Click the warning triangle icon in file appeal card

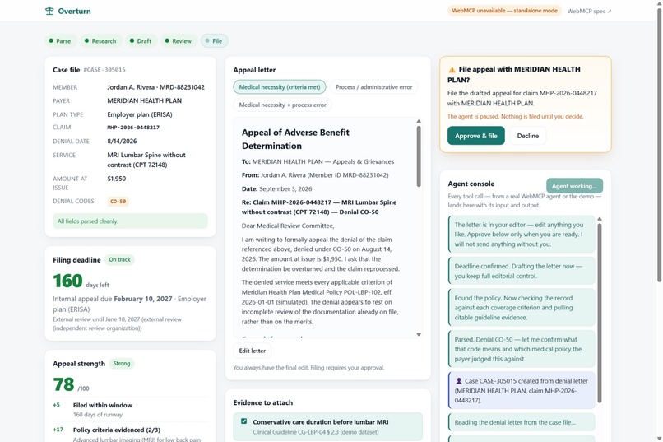pyautogui.click(x=452, y=70)
